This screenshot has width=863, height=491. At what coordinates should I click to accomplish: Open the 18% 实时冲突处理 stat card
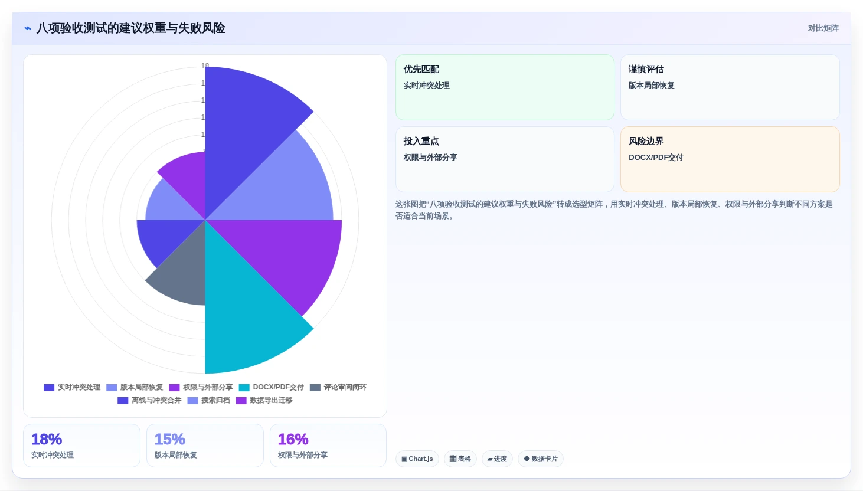coord(81,446)
